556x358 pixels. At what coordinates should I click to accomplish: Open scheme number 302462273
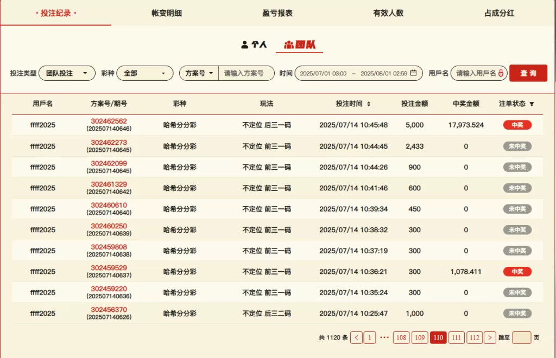[x=109, y=142]
